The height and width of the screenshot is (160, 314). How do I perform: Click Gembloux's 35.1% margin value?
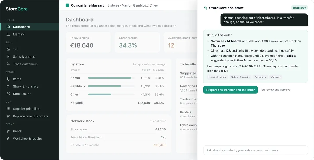(159, 86)
